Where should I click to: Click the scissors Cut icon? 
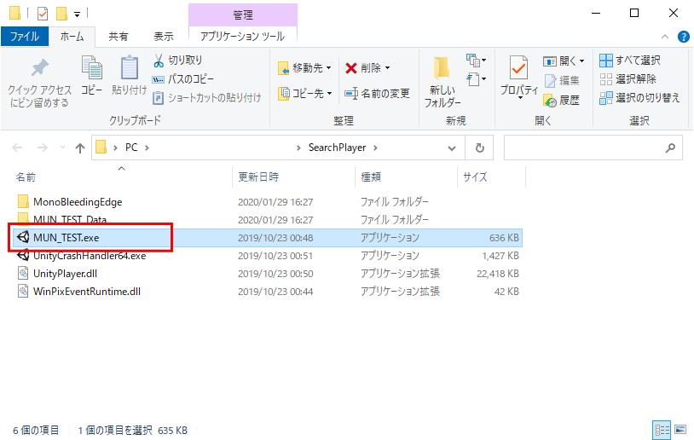click(159, 61)
